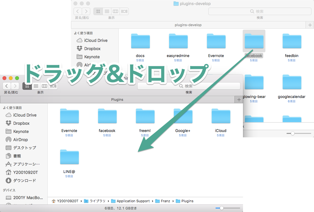The image size is (314, 212).
Task: Select 2001Y MacBook device in sidebar
Action: click(x=24, y=198)
